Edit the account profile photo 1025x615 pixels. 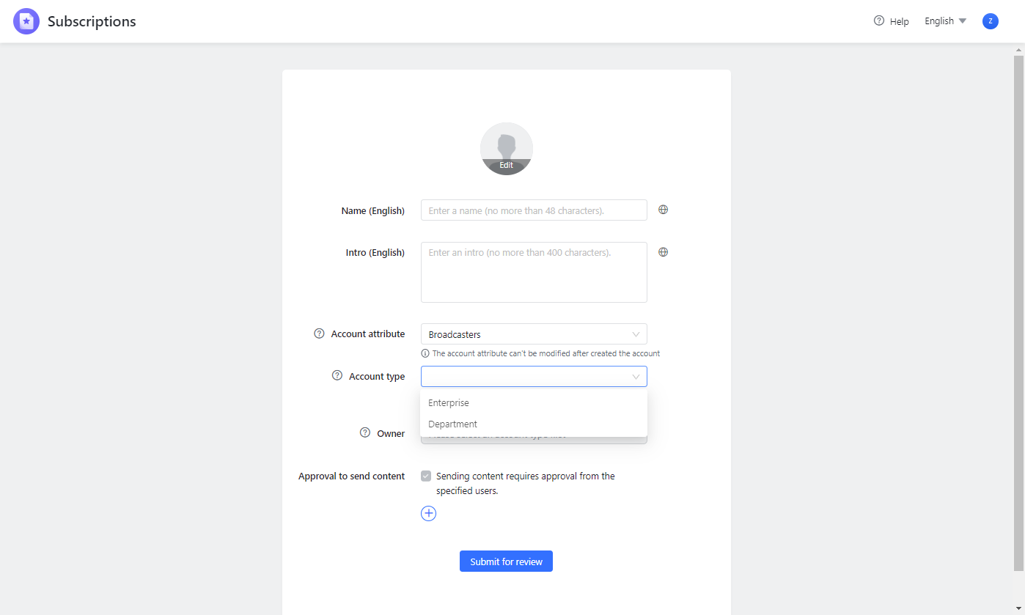pos(506,163)
